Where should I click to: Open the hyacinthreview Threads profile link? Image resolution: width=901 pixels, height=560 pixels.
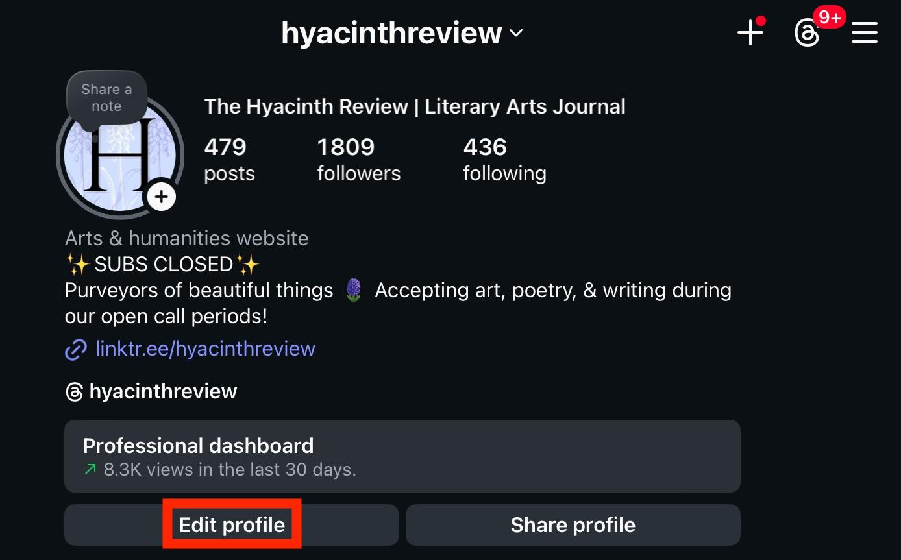tap(163, 392)
